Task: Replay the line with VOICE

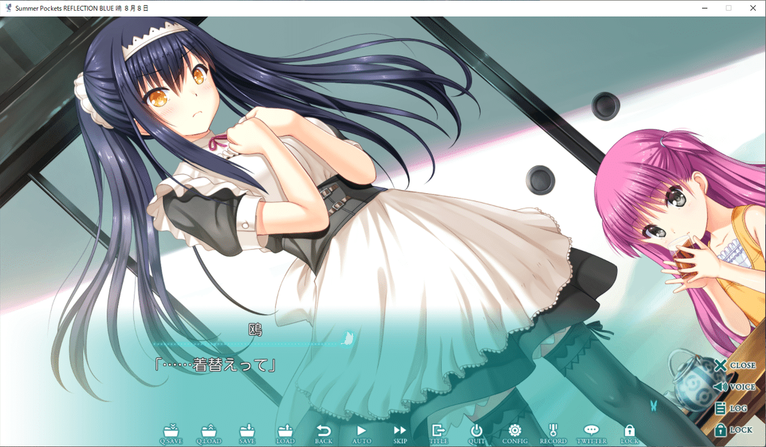Action: click(x=735, y=386)
